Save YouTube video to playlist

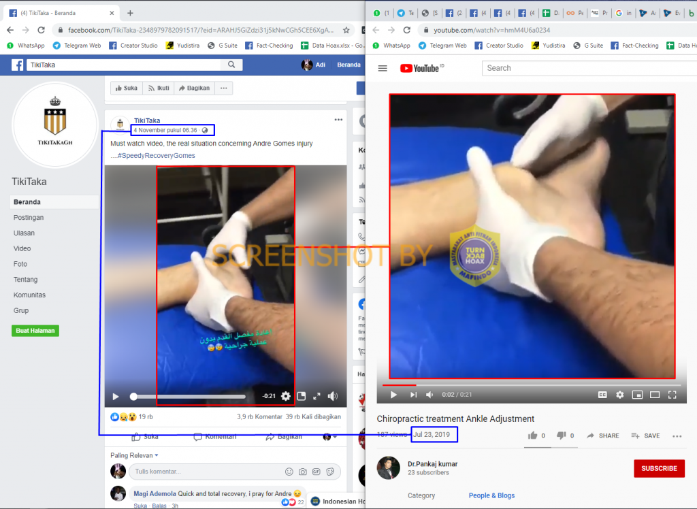click(x=645, y=436)
